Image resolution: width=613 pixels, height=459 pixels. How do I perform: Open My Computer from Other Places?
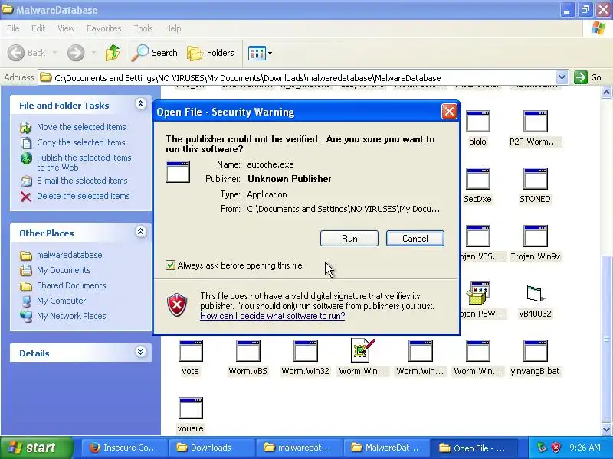click(x=61, y=301)
